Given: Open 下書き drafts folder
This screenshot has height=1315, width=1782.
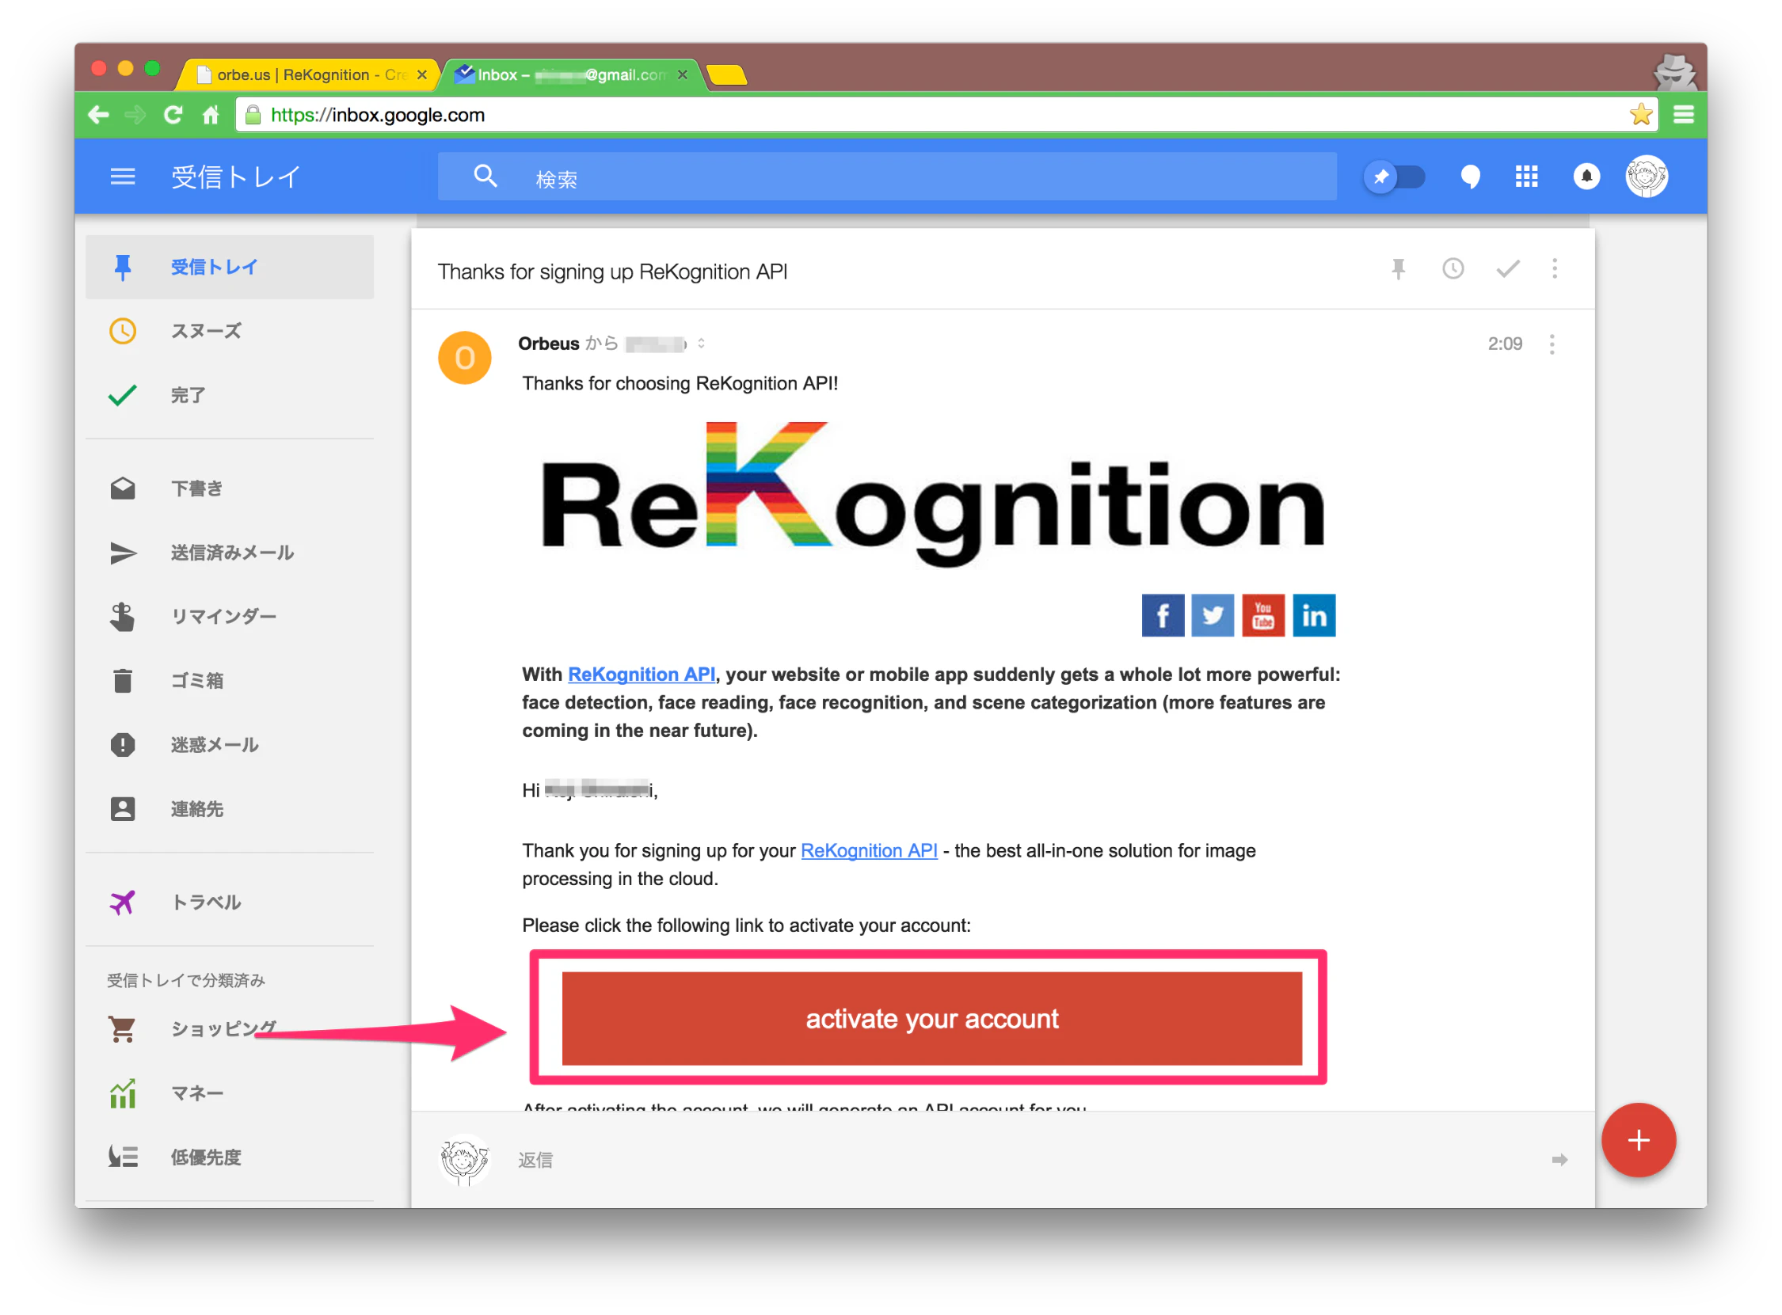Looking at the screenshot, I should click(230, 488).
